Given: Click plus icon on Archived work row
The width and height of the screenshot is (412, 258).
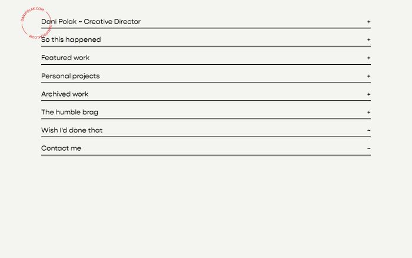Looking at the screenshot, I should pyautogui.click(x=369, y=94).
